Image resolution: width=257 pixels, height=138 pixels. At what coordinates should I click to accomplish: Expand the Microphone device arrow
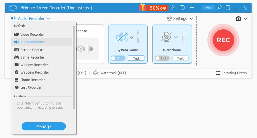176,37
